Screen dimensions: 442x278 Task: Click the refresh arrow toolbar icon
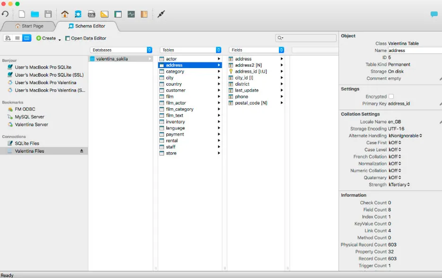pos(5,14)
